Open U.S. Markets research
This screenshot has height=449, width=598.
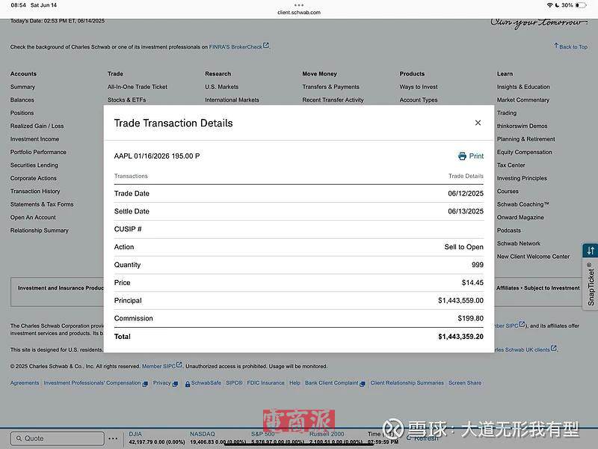tap(221, 87)
